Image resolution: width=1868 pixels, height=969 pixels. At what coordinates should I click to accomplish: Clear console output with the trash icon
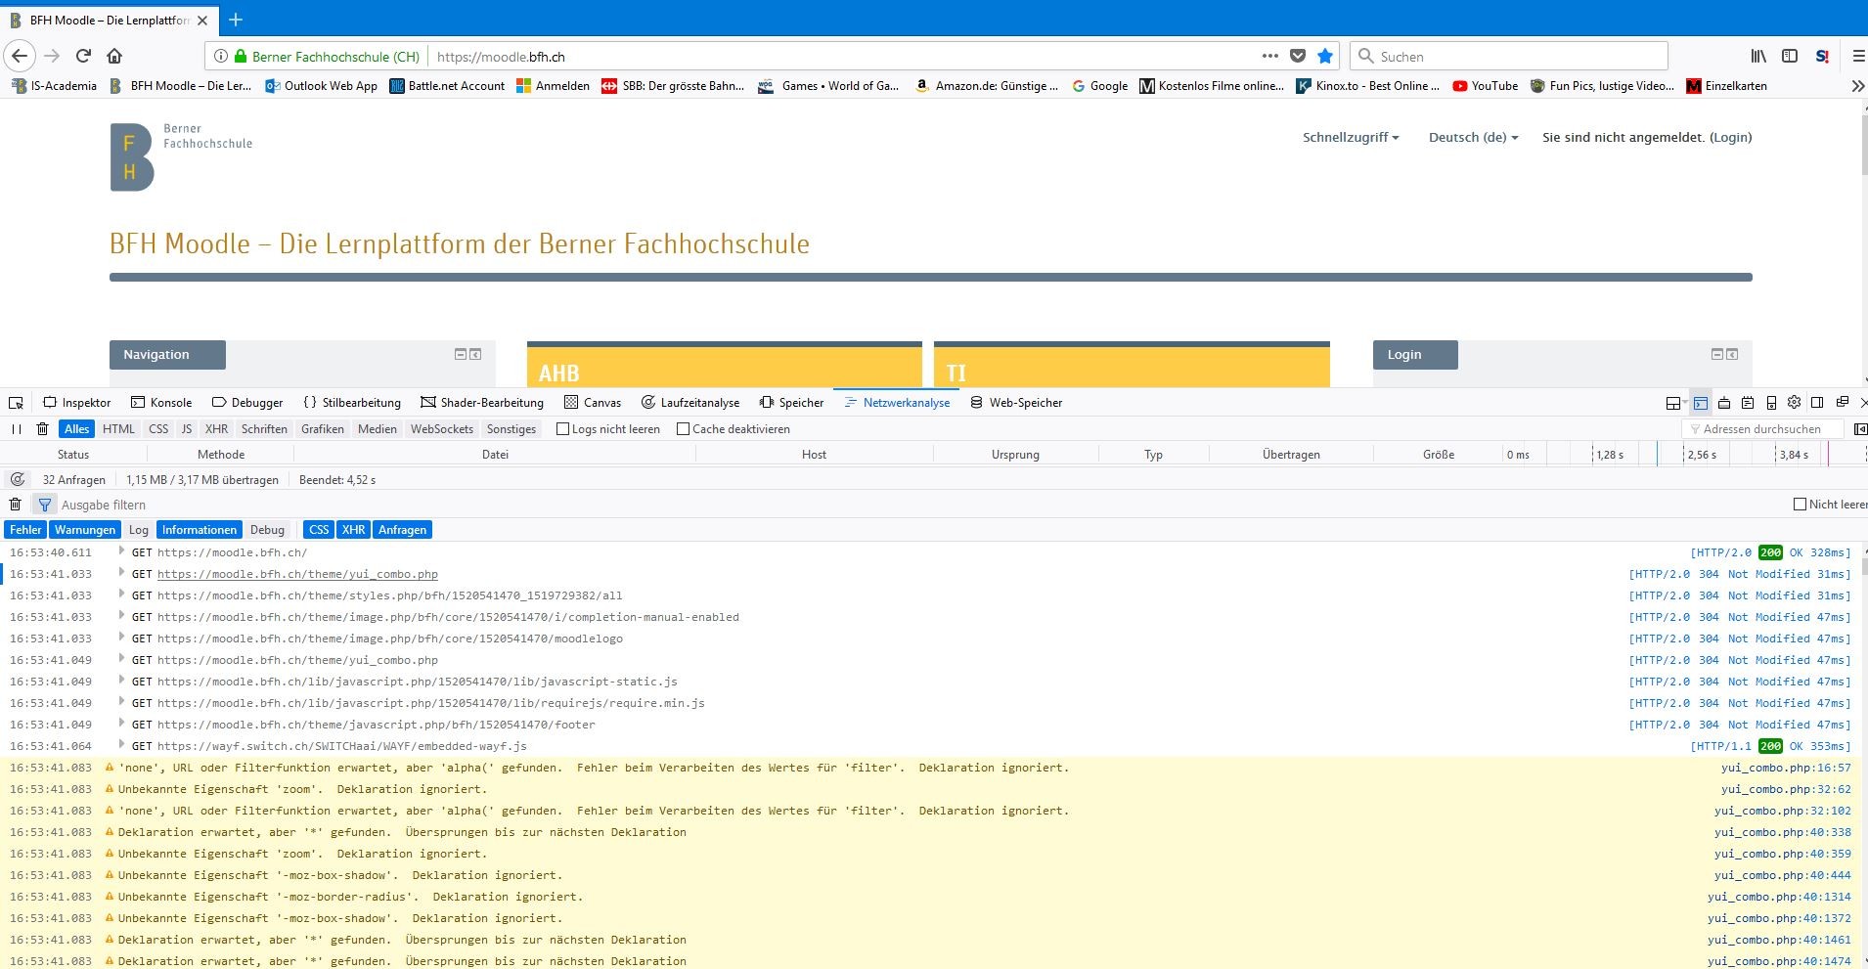pyautogui.click(x=16, y=505)
